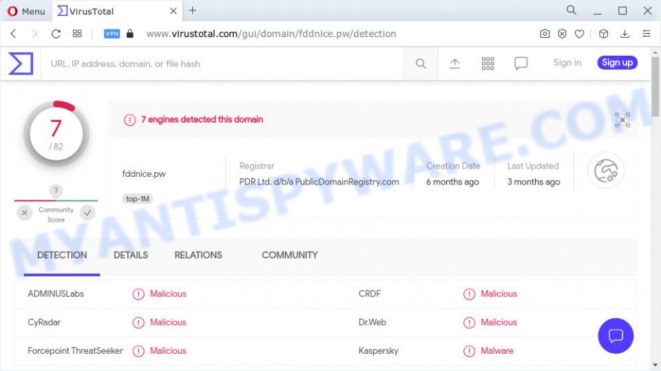Click the domain globe link icon
661x371 pixels.
coord(606,171)
